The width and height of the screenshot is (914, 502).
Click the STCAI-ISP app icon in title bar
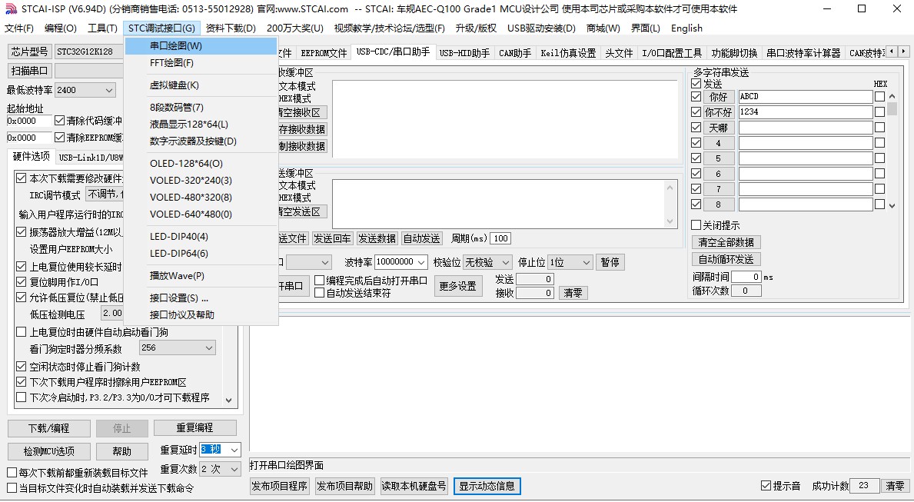(x=11, y=8)
